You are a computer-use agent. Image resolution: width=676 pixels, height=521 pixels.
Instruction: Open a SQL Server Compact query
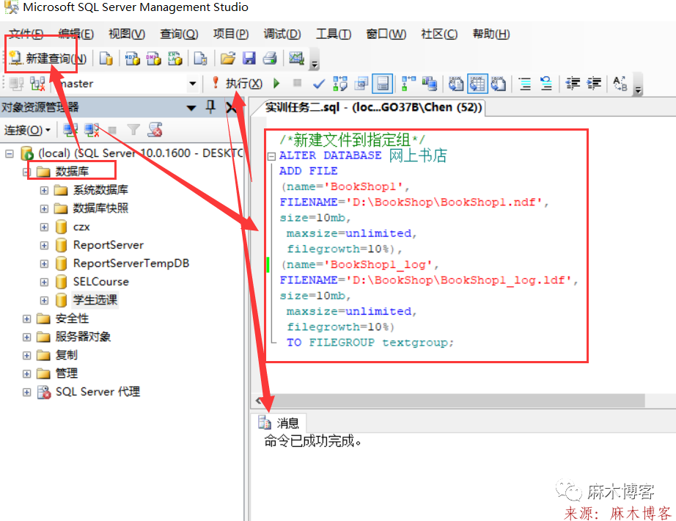pyautogui.click(x=200, y=58)
